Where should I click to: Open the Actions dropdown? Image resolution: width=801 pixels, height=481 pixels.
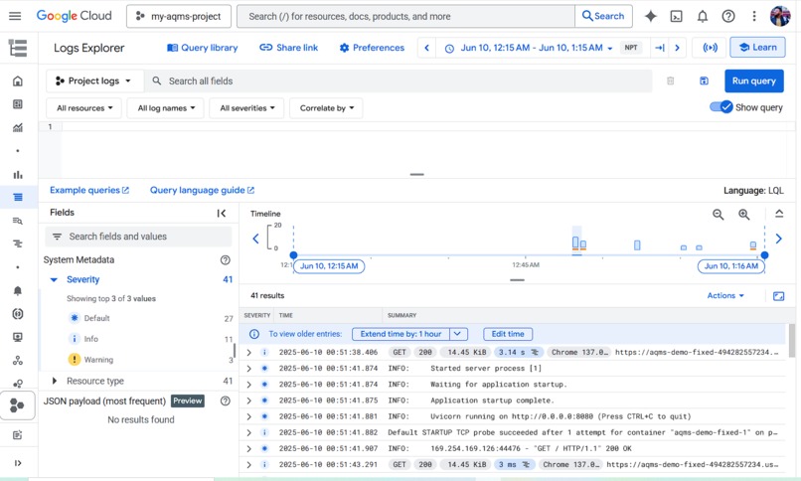[x=725, y=295]
